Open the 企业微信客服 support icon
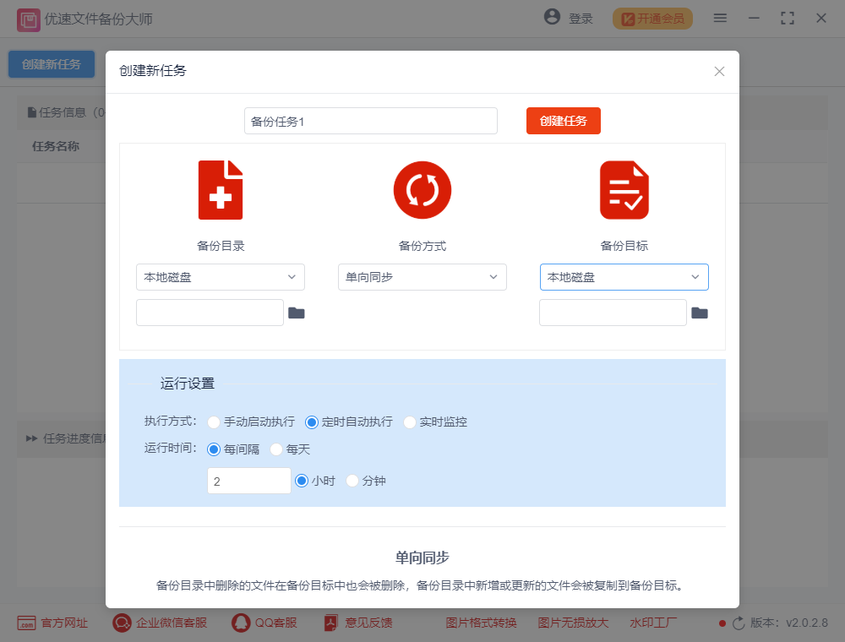This screenshot has height=642, width=845. tap(120, 623)
